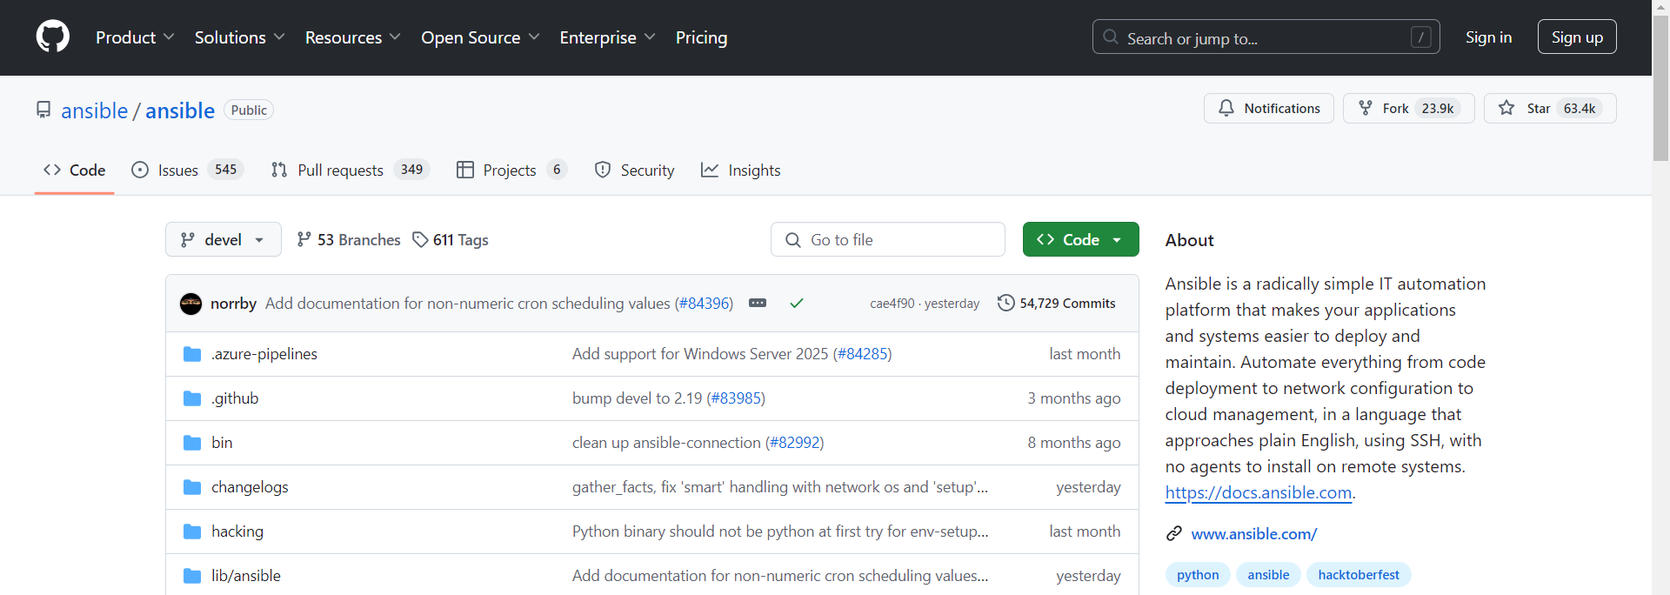Viewport: 1670px width, 595px height.
Task: Select the Code tab
Action: click(x=75, y=170)
